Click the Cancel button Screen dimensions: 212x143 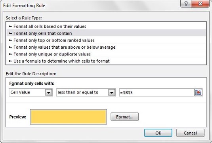click(x=190, y=133)
